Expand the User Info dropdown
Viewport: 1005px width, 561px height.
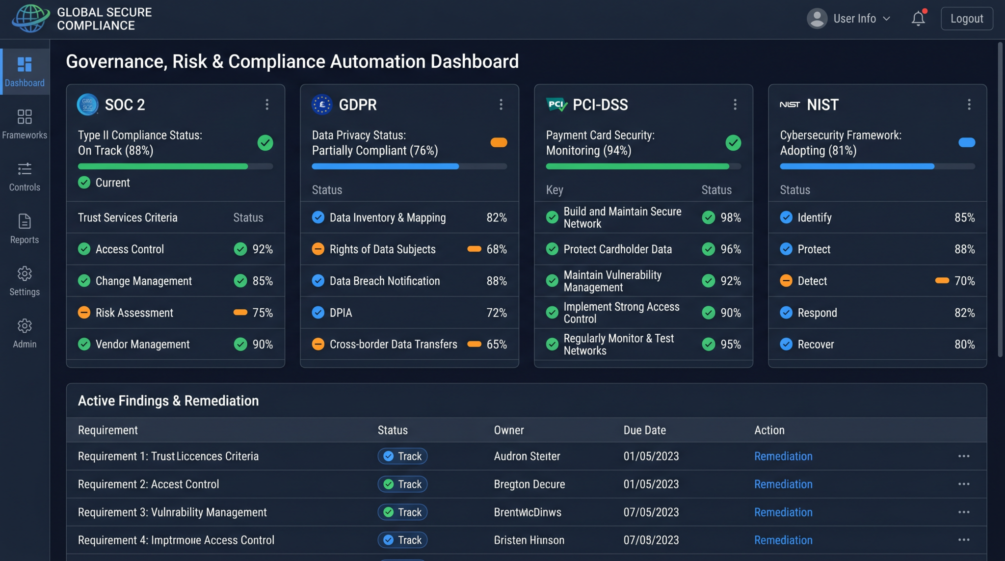tap(862, 19)
